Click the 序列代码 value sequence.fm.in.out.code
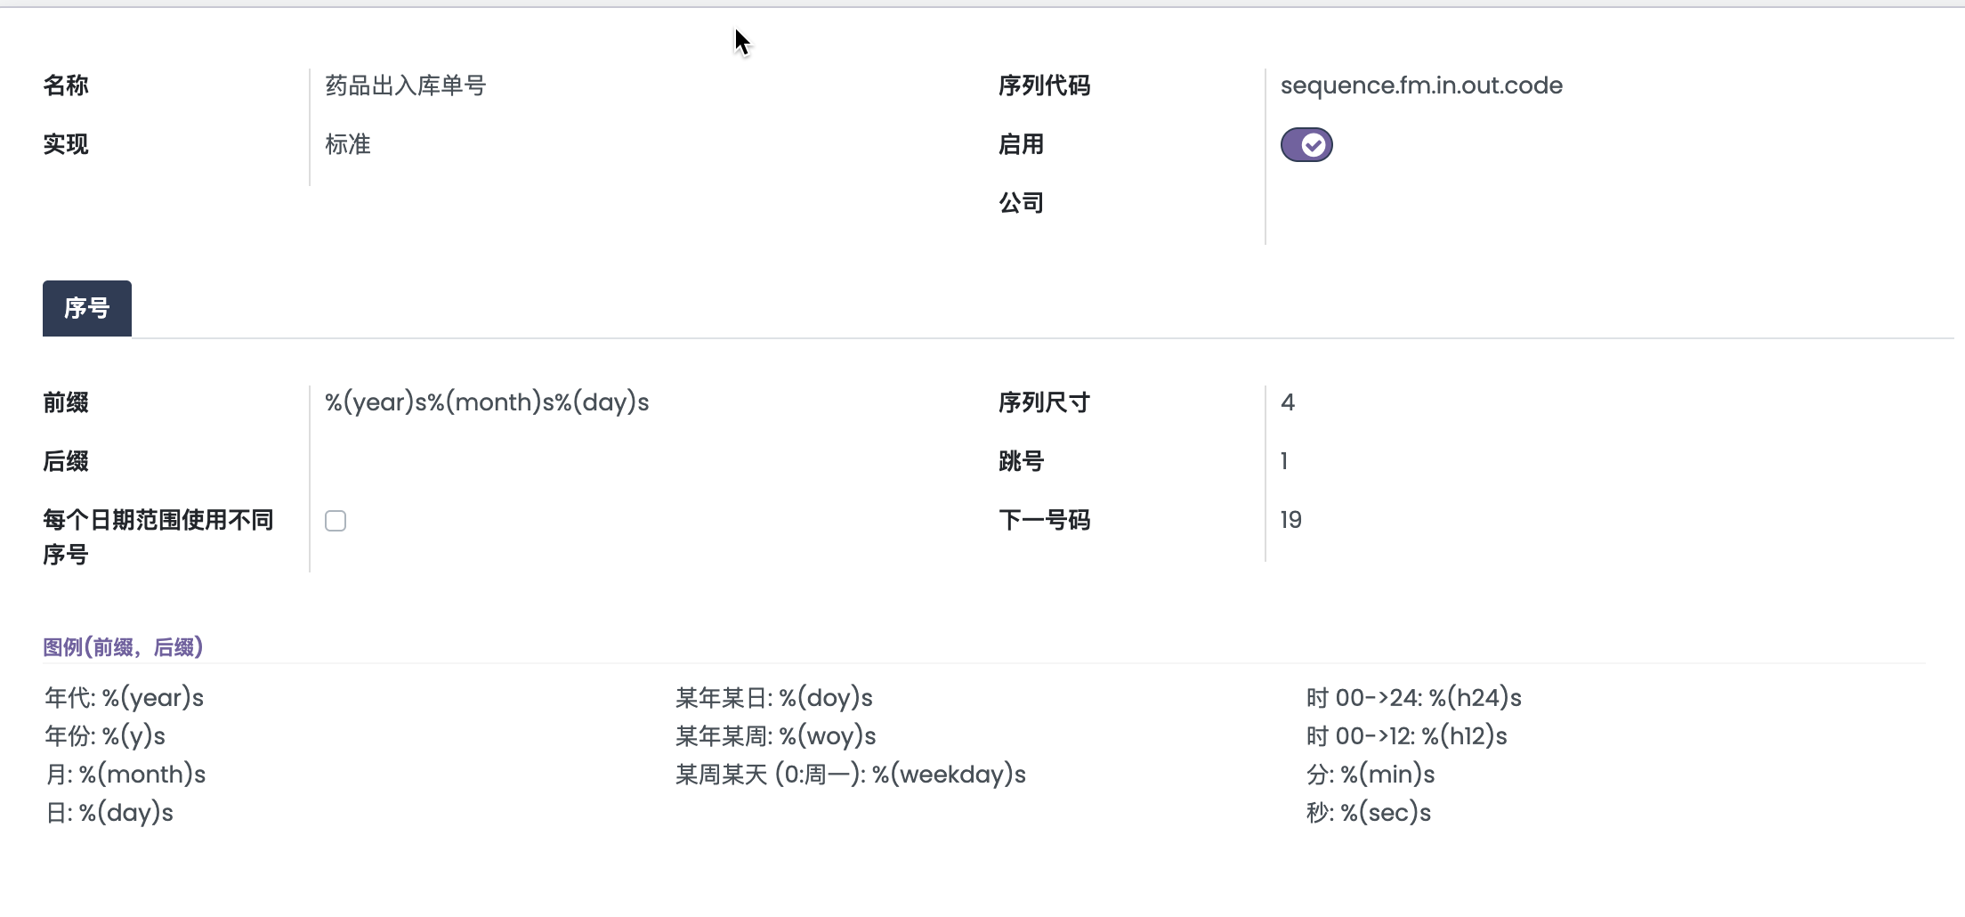Screen dimensions: 1965x917 click(x=1421, y=85)
